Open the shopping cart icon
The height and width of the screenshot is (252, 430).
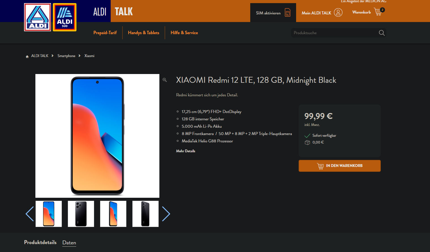[x=378, y=12]
